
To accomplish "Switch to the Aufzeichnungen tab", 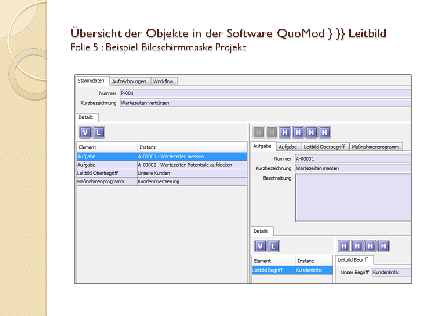I will point(130,81).
